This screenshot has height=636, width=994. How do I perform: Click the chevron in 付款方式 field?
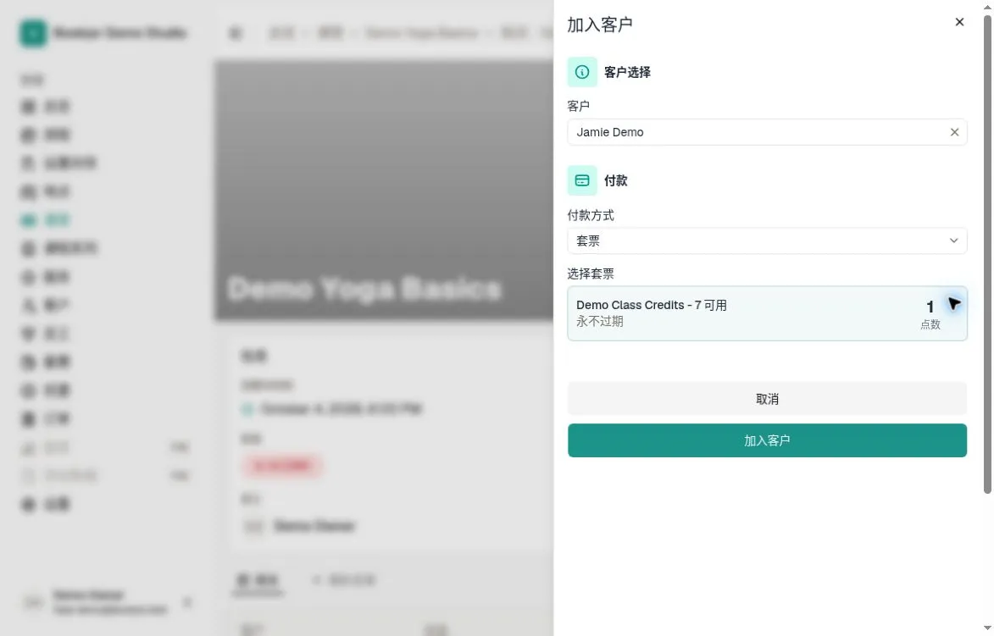(x=953, y=241)
